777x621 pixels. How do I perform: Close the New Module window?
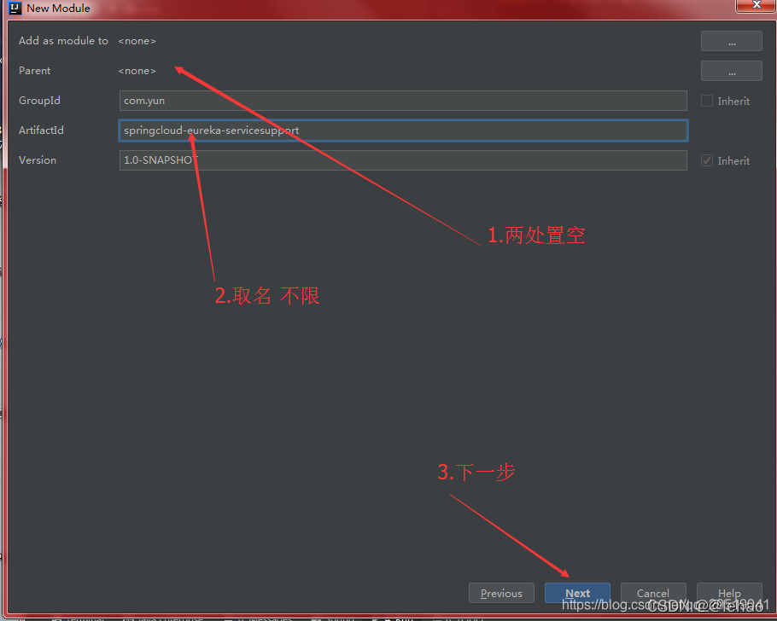[757, 5]
